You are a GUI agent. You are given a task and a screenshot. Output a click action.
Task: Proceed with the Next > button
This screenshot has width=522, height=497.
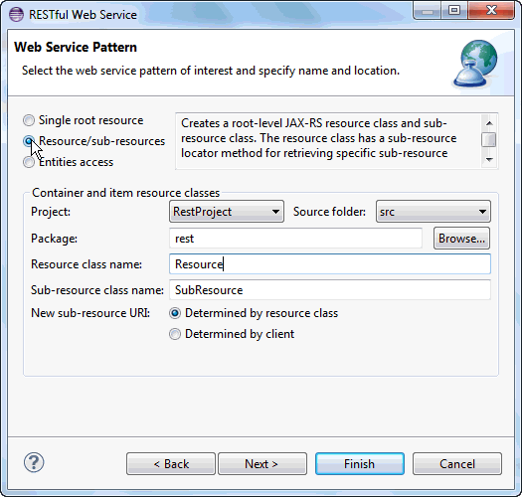pos(262,464)
